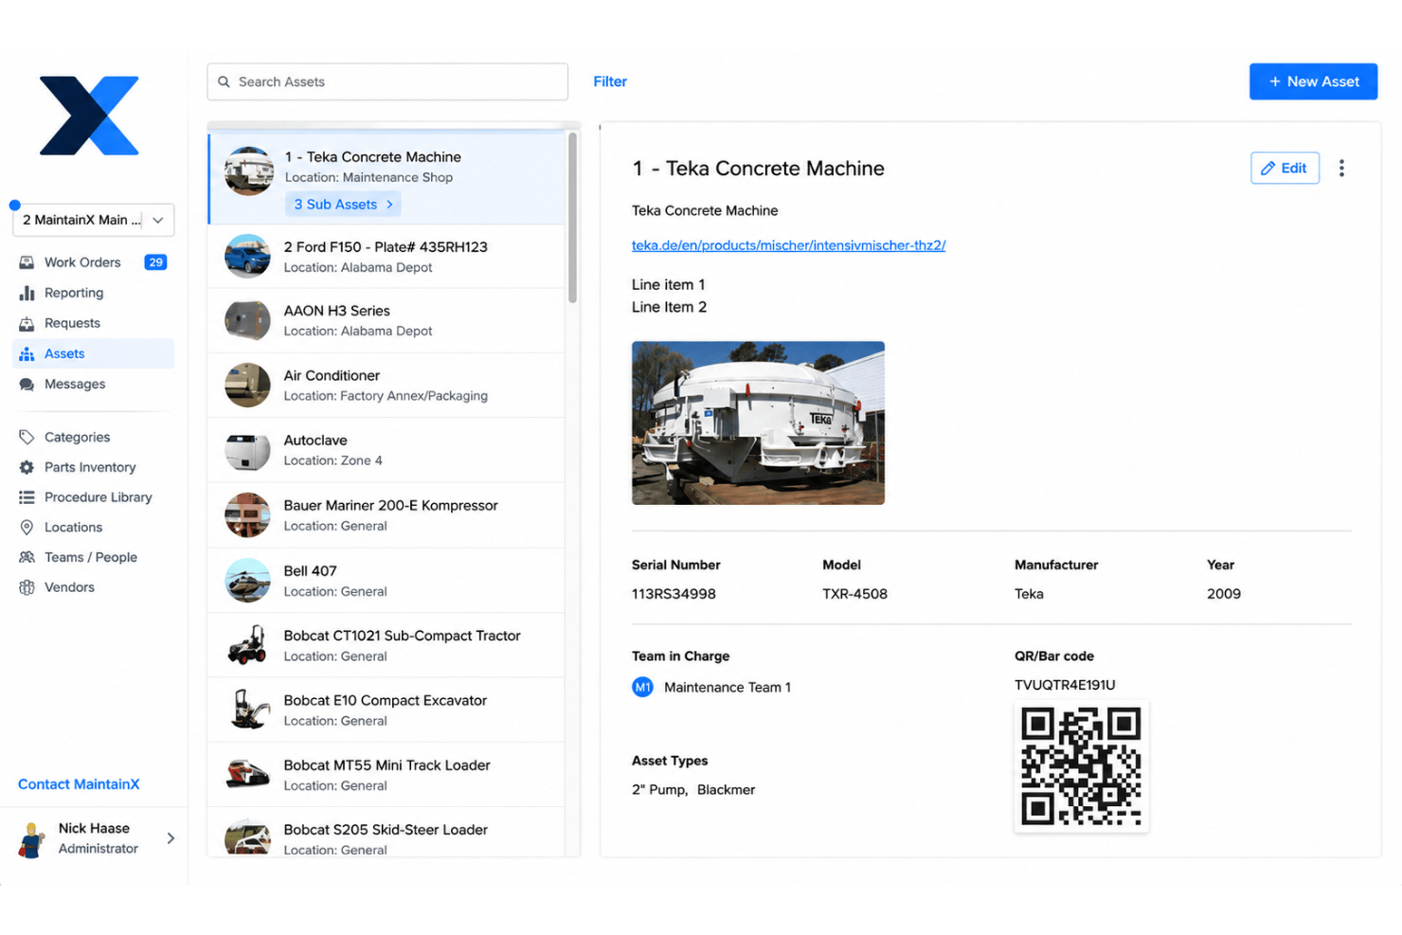Viewport: 1402px width, 935px height.
Task: Click the Search Assets field
Action: tap(387, 81)
